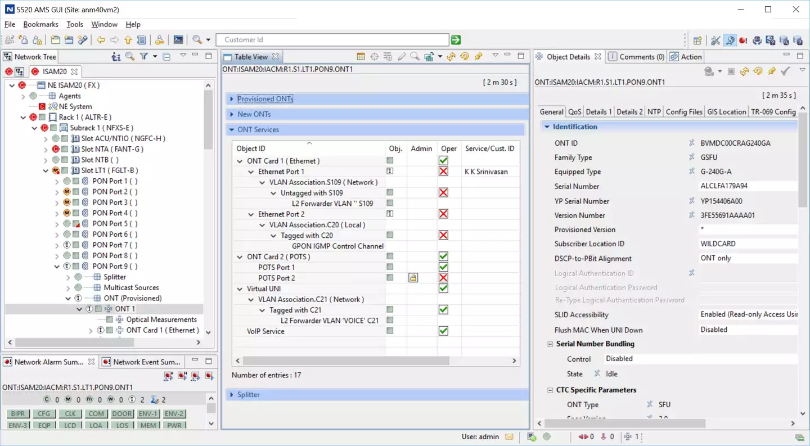Click the scissors tools icon in top-right toolbar
Viewport: 810px width, 446px height.
coord(715,40)
